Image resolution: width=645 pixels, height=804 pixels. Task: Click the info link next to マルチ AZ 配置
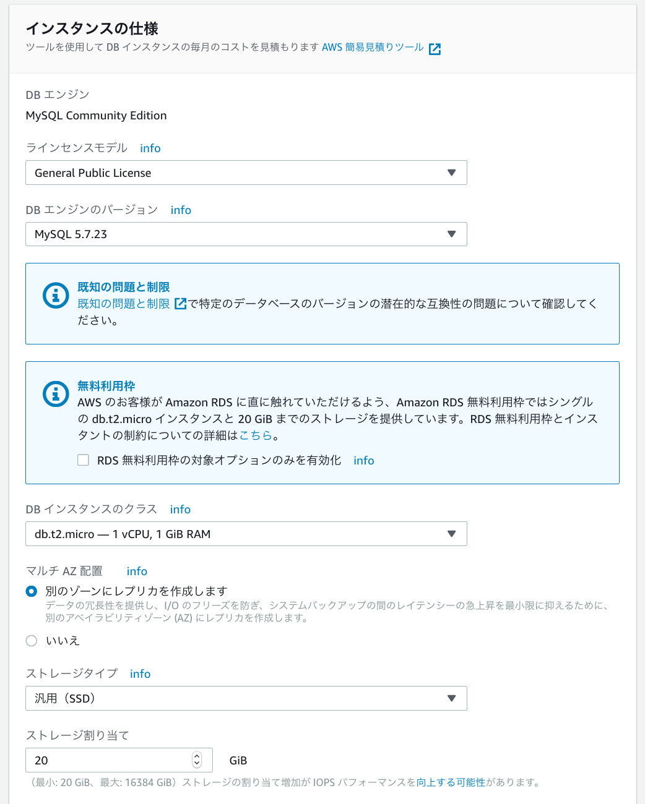tap(137, 571)
